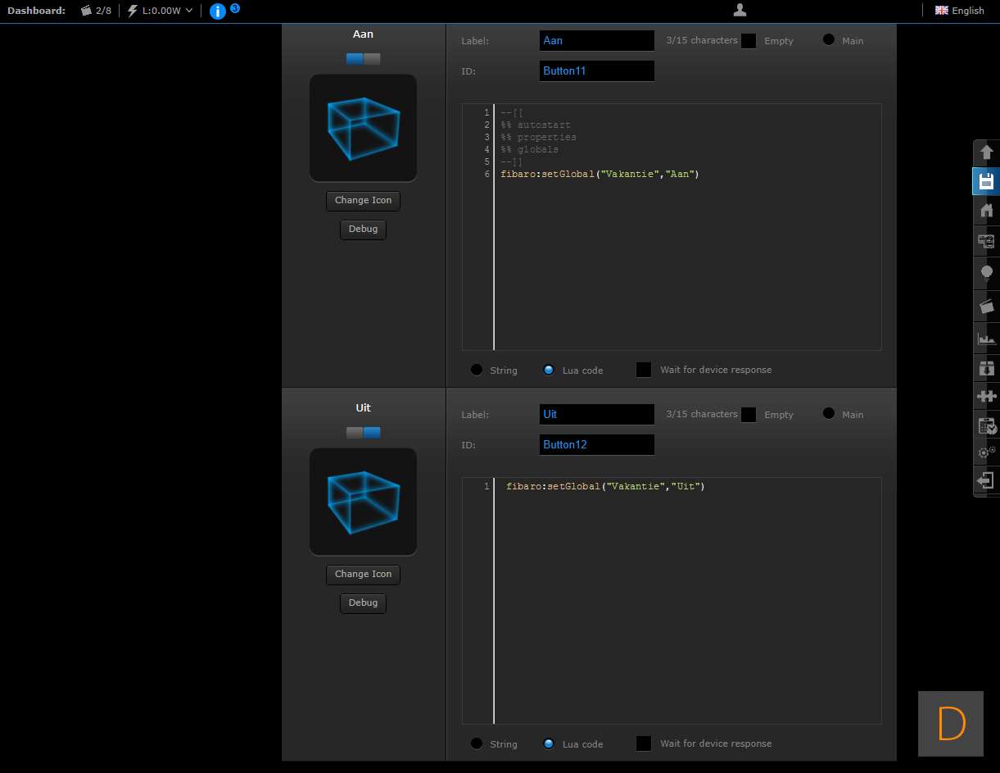Click the 2/8 running scenes indicator
This screenshot has width=1000, height=773.
pos(96,11)
